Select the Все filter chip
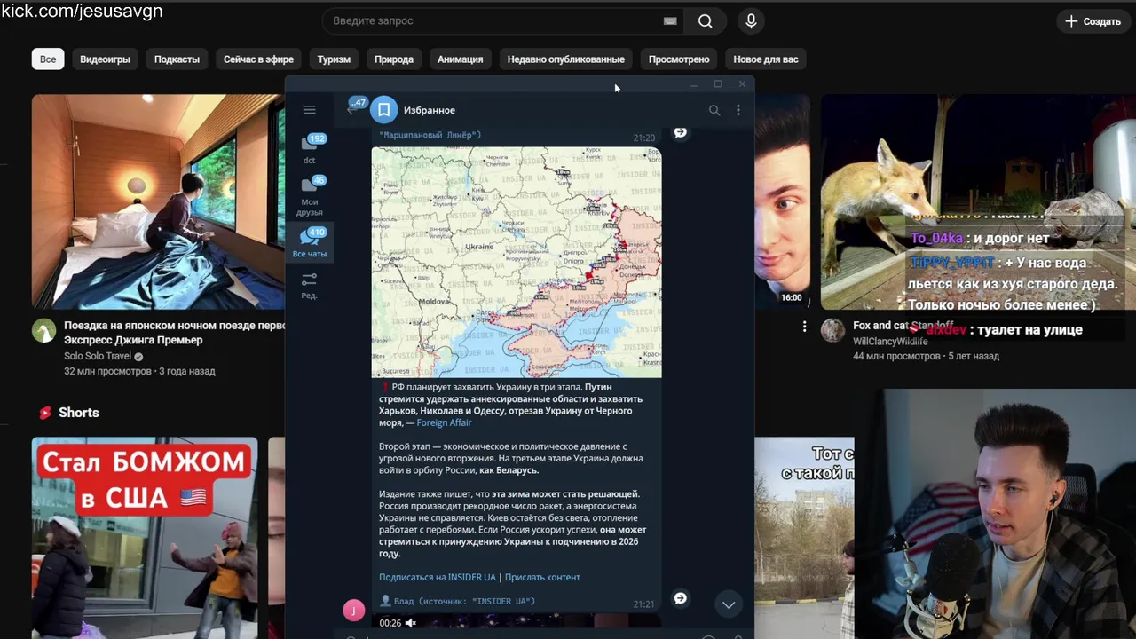 [48, 59]
